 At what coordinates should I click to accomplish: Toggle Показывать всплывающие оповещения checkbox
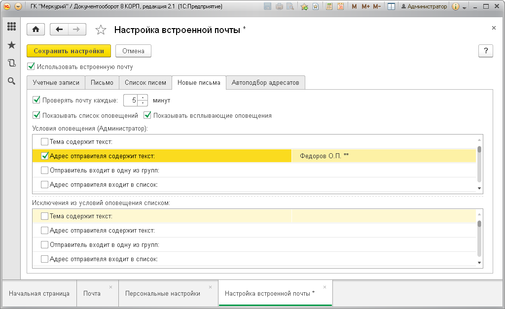click(147, 115)
